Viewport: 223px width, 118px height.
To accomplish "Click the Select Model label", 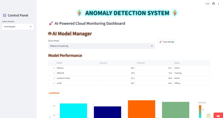I will (54, 41).
